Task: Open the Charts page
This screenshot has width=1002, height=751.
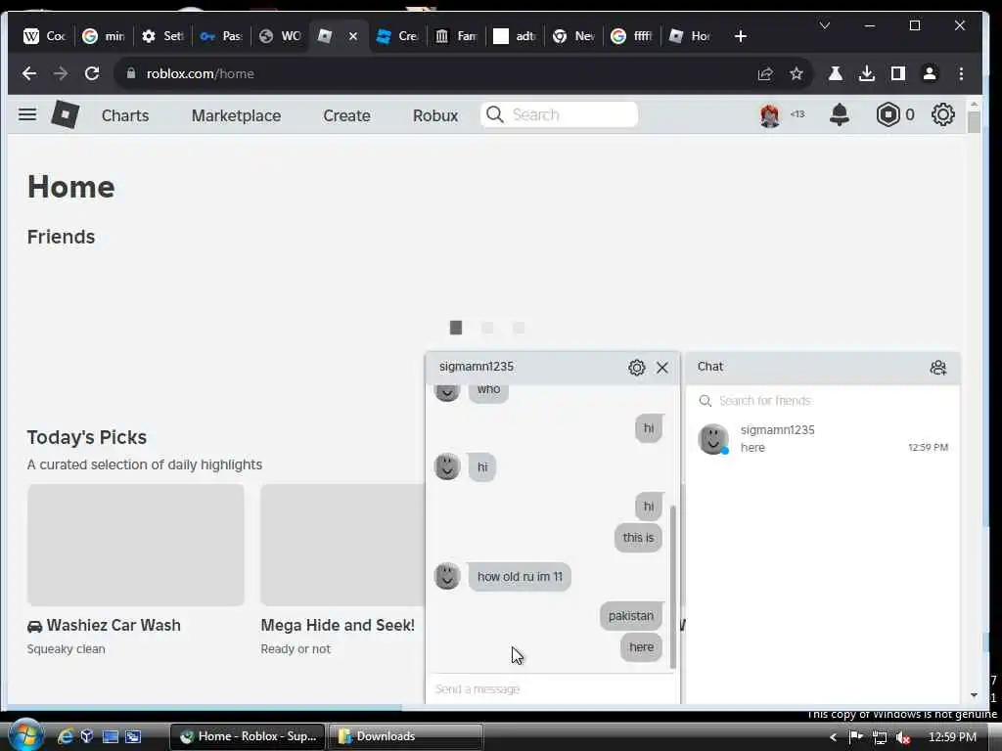Action: point(125,115)
